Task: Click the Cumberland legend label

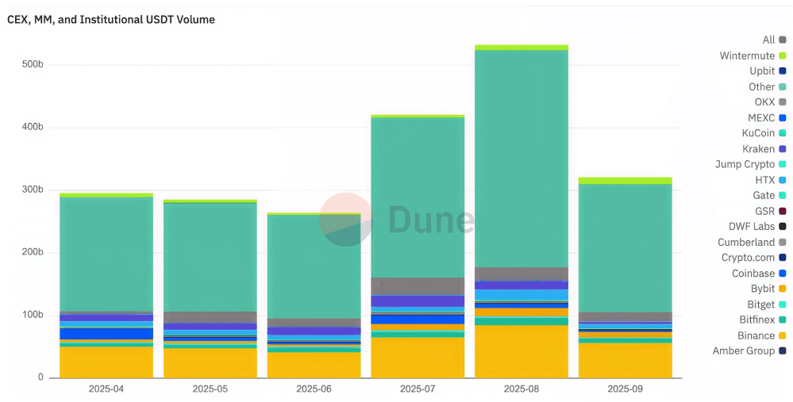Action: [x=746, y=243]
